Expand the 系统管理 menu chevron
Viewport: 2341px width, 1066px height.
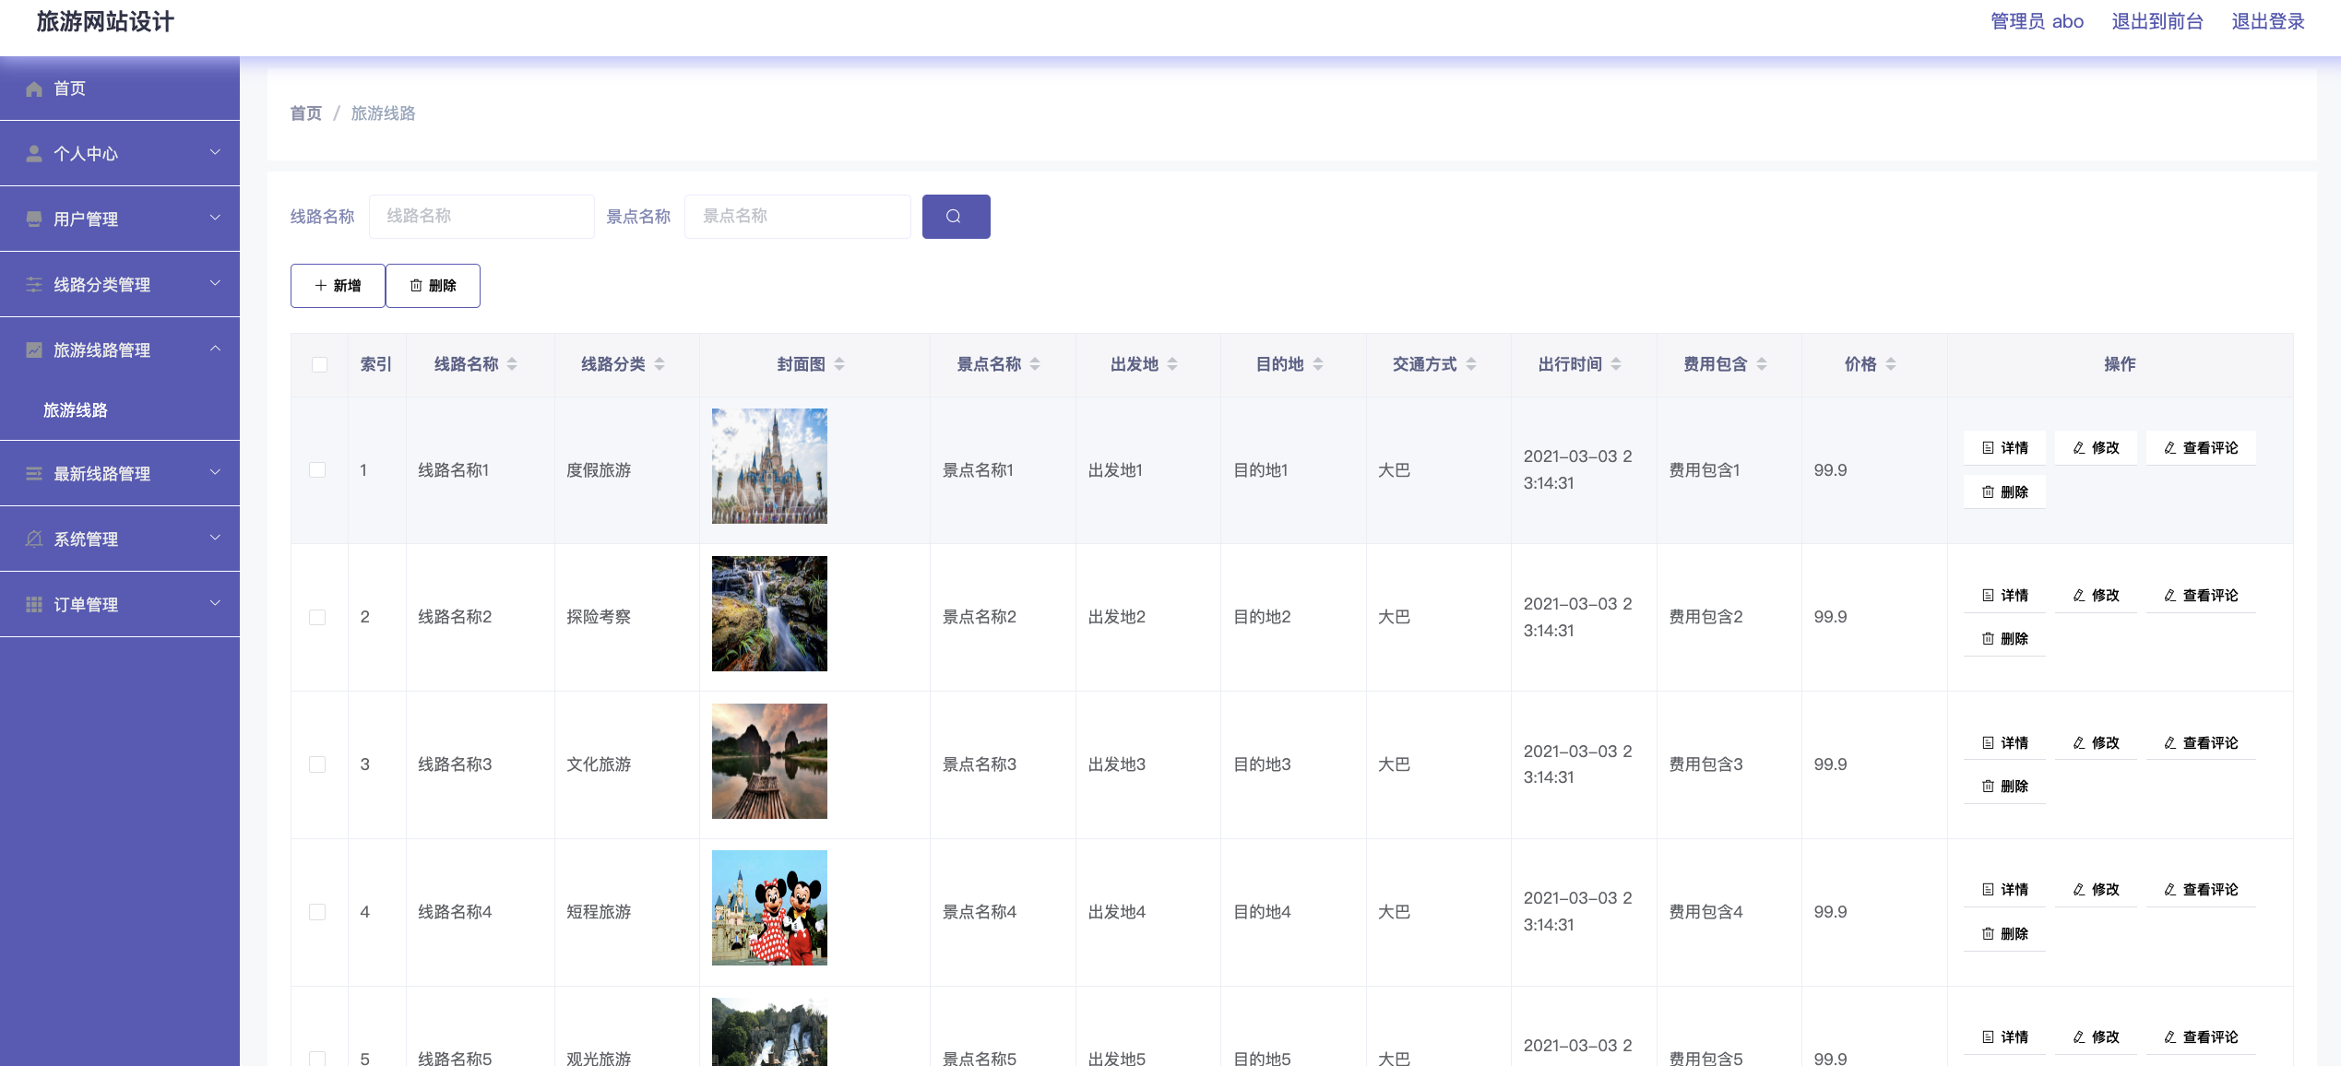click(x=215, y=538)
